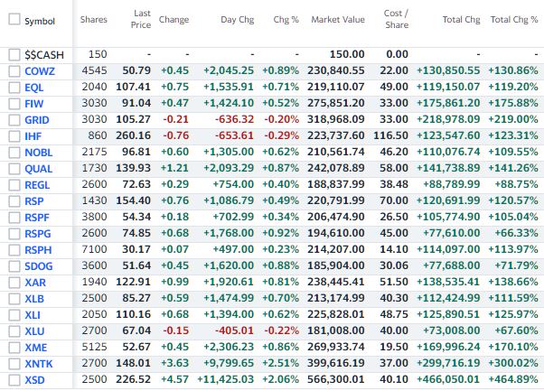Mark the XSD row checkbox
This screenshot has width=544, height=391.
coord(14,379)
